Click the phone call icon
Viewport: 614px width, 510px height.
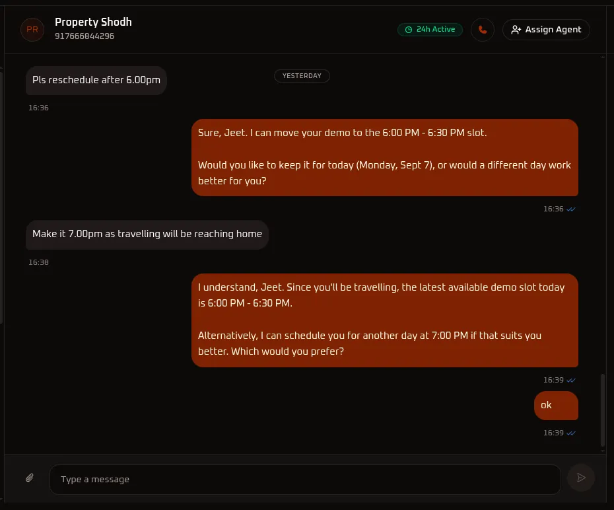pyautogui.click(x=483, y=30)
